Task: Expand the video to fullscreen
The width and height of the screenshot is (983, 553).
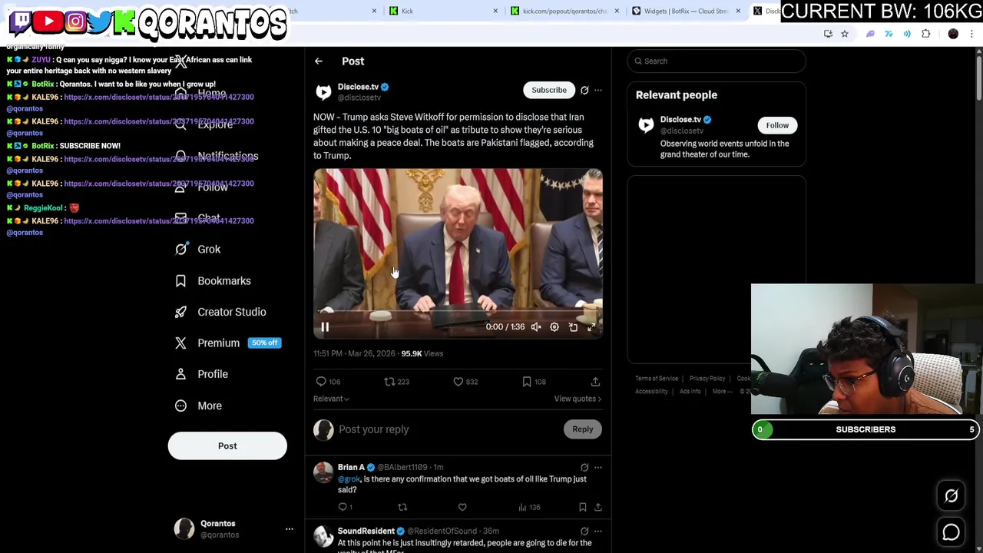Action: point(591,327)
